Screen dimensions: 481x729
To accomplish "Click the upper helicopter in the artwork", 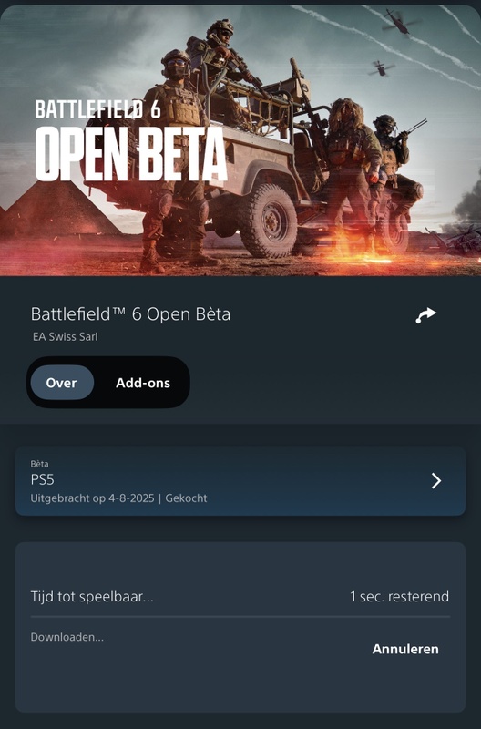I will (399, 23).
